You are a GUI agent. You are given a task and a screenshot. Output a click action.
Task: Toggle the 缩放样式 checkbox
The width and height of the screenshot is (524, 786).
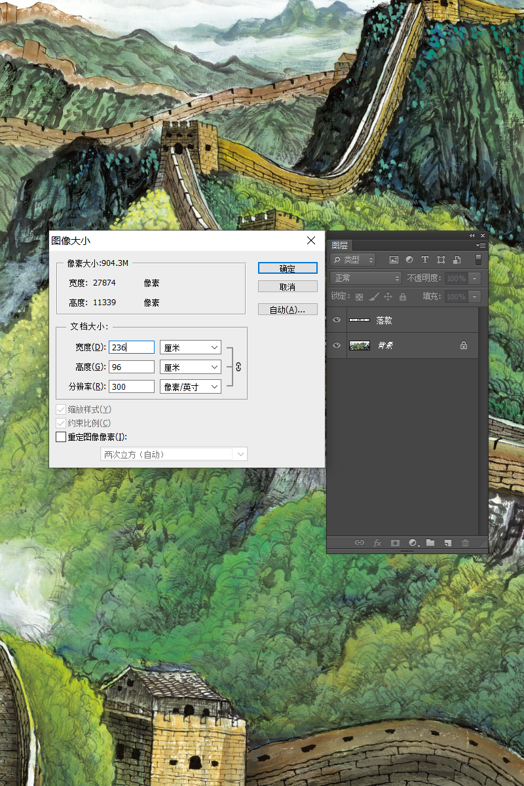click(x=61, y=409)
